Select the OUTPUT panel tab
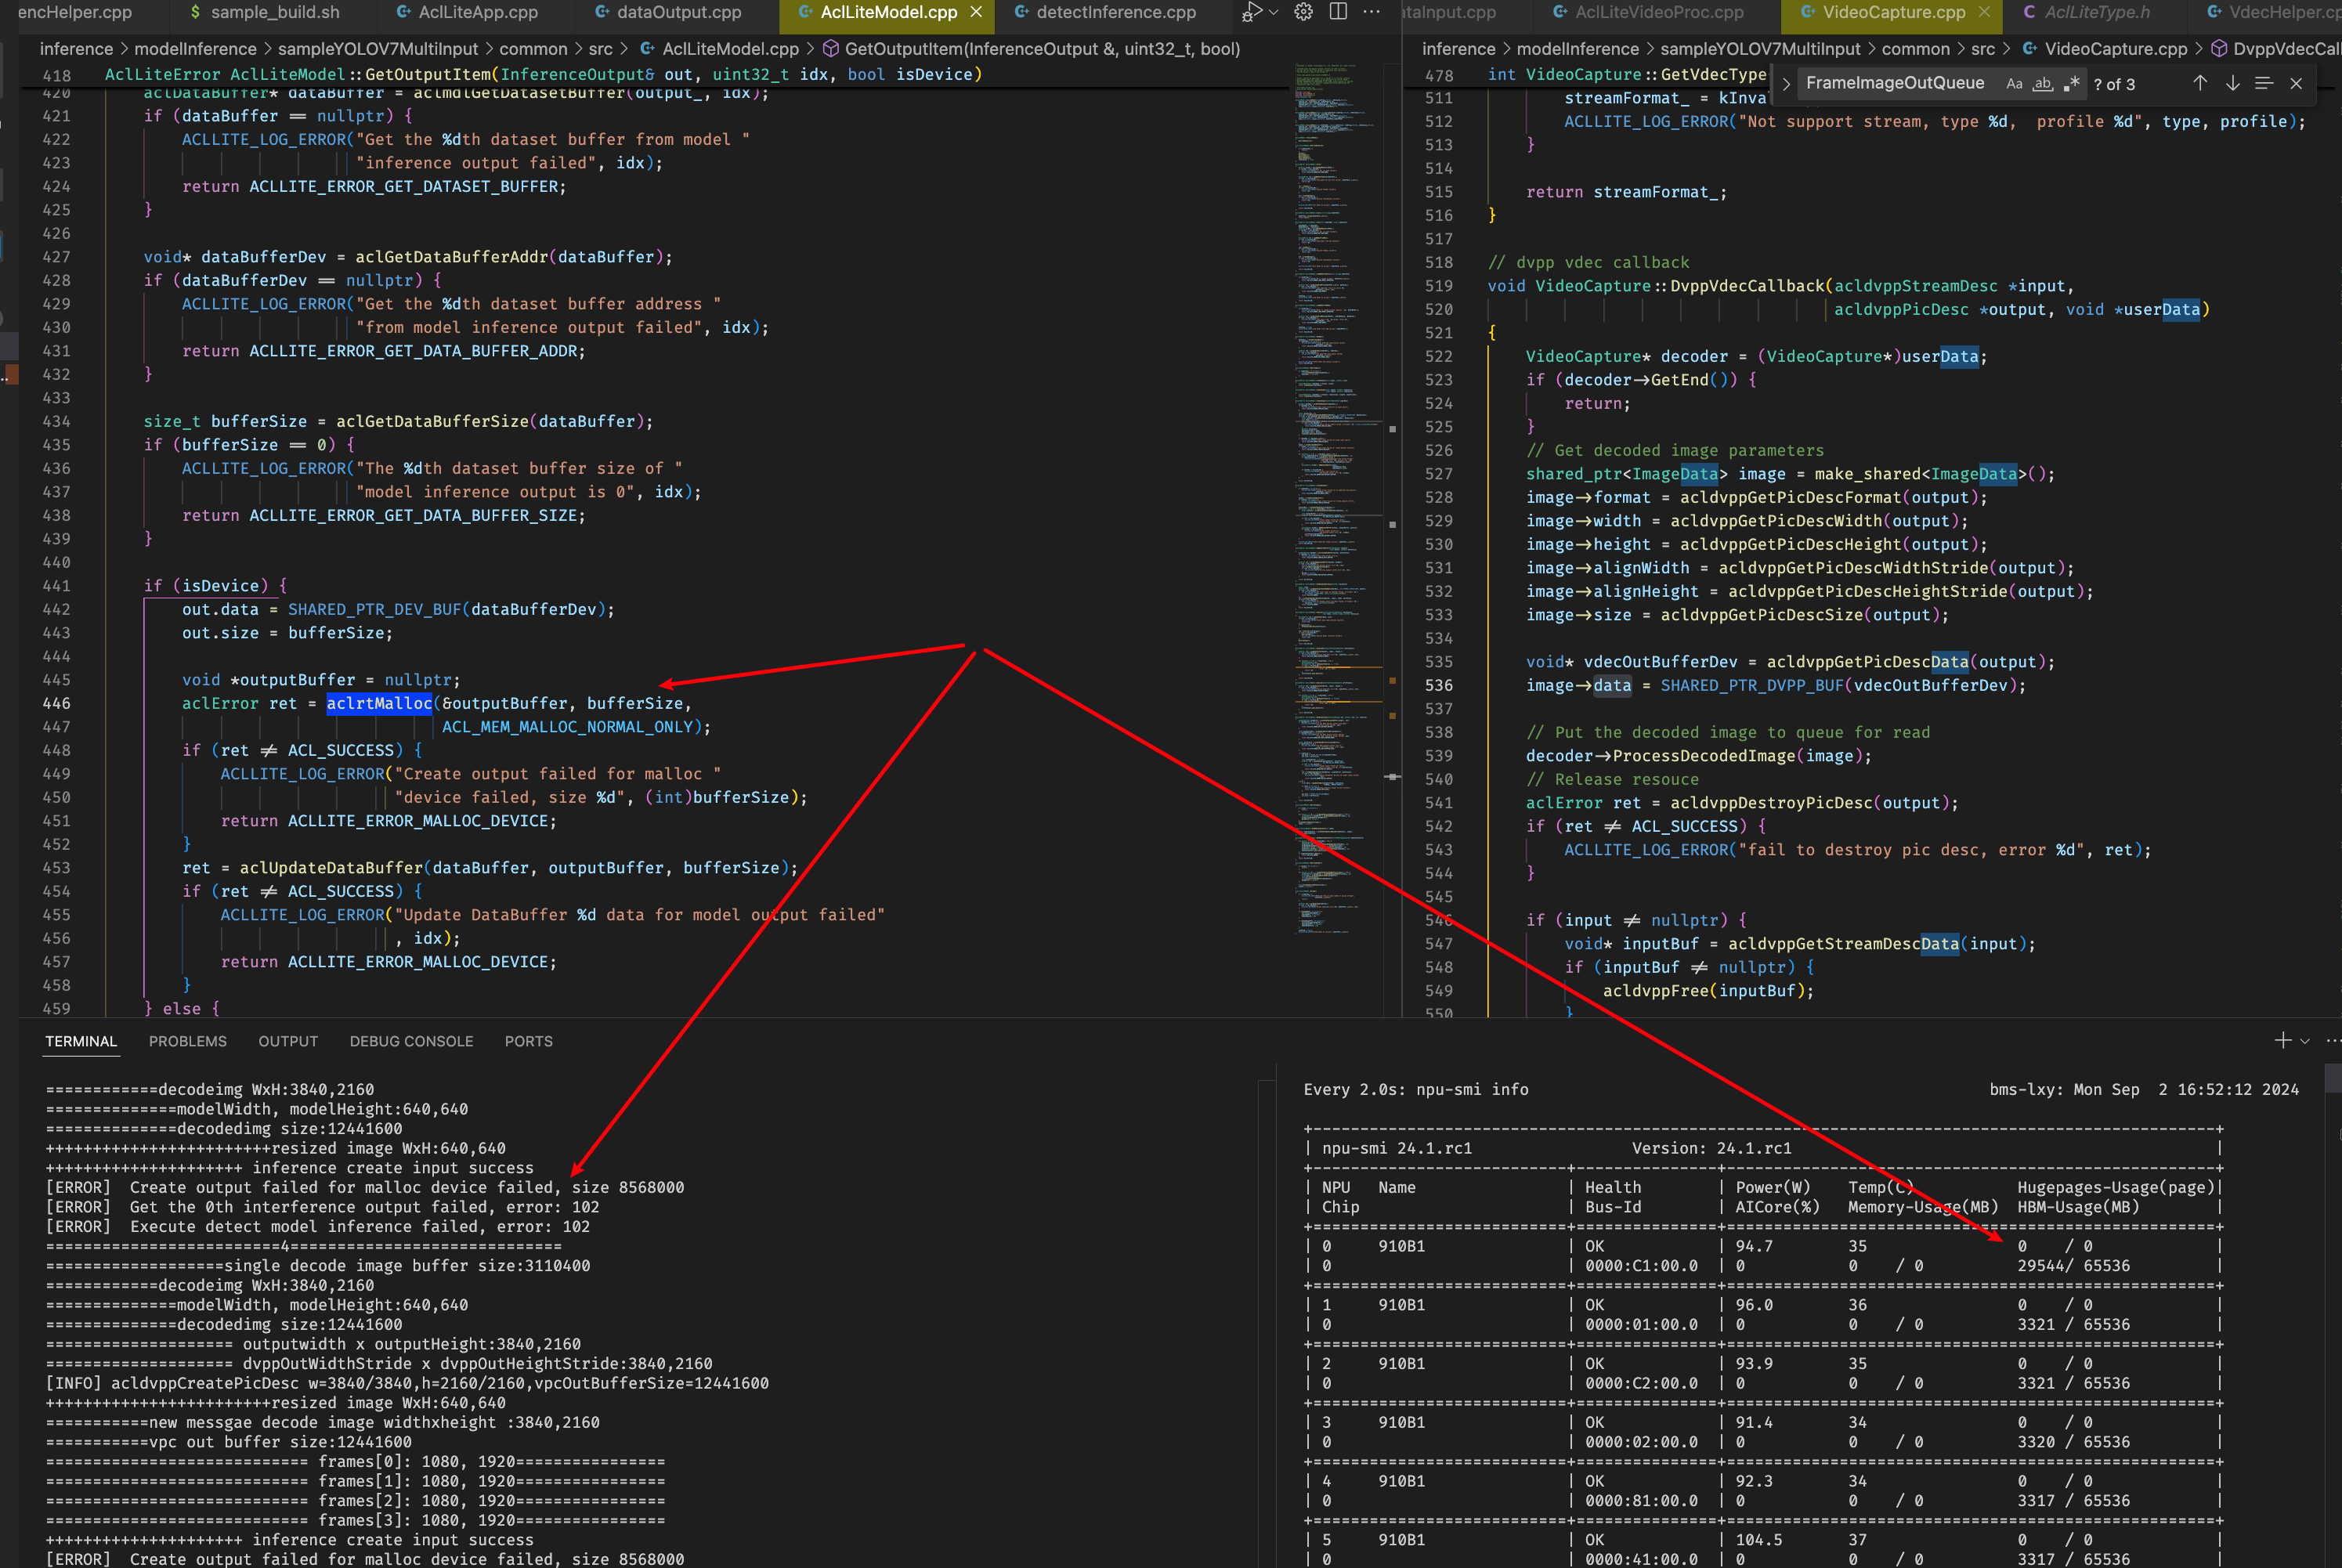The width and height of the screenshot is (2342, 1568). tap(288, 1041)
